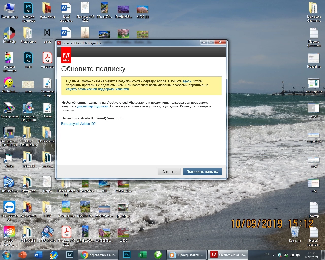Select the "дагаз" desktop icon
The width and height of the screenshot is (325, 260).
pyautogui.click(x=47, y=35)
